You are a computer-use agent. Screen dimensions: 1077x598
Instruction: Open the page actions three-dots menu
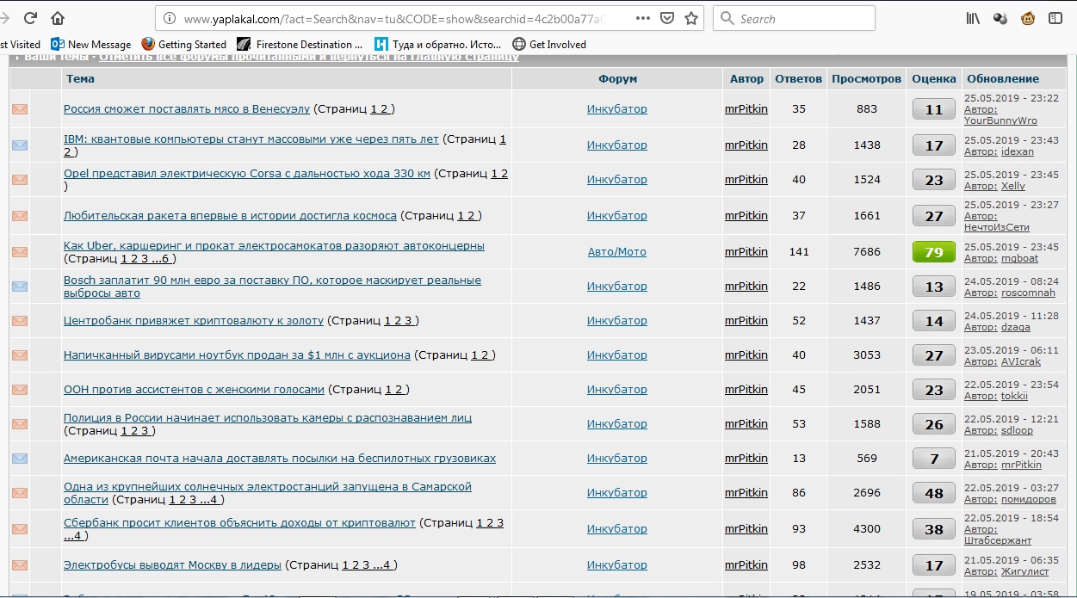coord(643,18)
